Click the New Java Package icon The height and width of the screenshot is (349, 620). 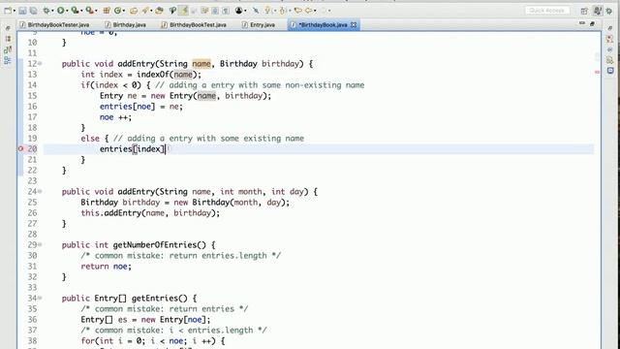point(107,11)
